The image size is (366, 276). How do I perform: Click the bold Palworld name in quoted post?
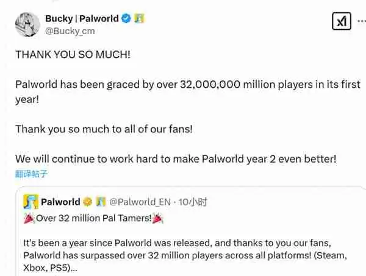[x=61, y=201]
